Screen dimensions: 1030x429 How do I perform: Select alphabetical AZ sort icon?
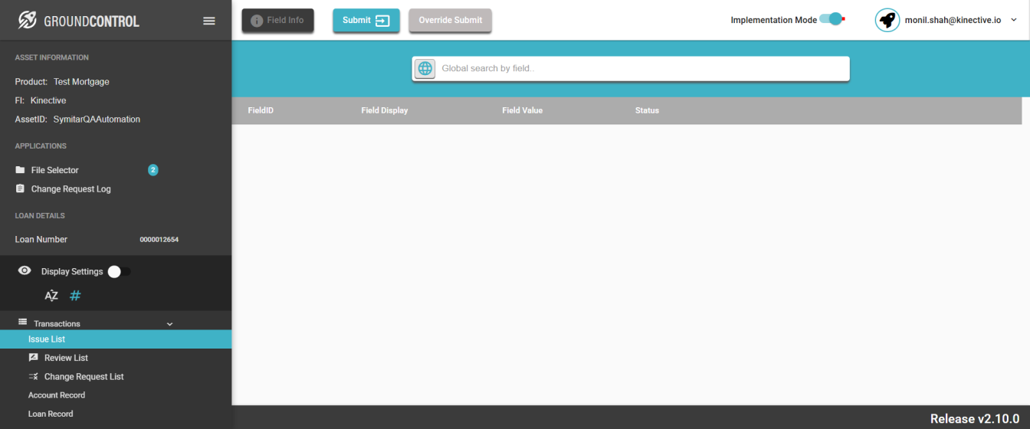(x=51, y=296)
